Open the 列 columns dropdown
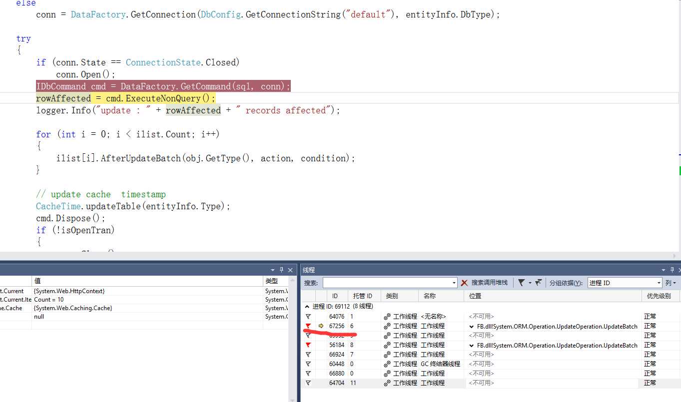Screen dimensions: 681x402 tap(671, 283)
